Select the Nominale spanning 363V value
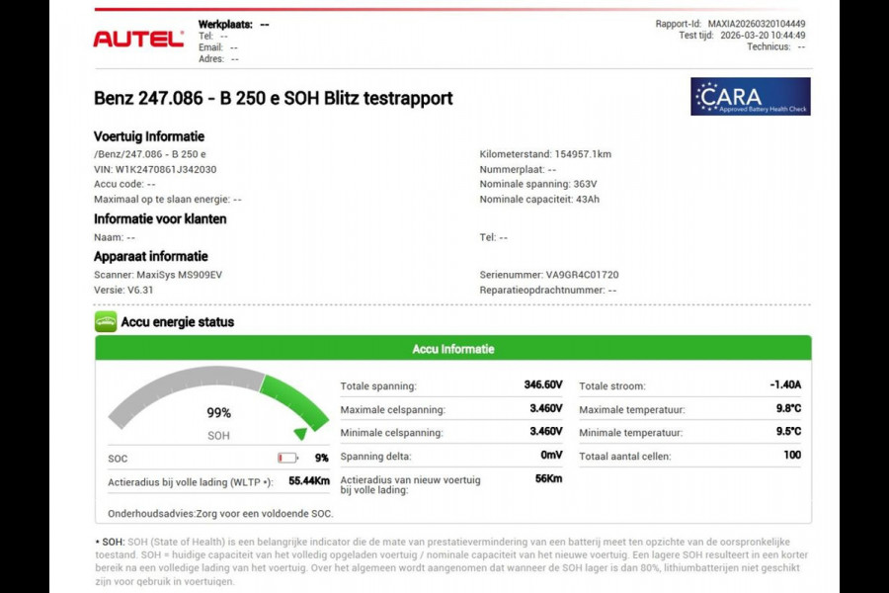889x593 pixels. pyautogui.click(x=539, y=184)
